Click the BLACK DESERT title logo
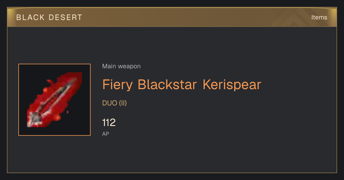The image size is (344, 180). pyautogui.click(x=49, y=17)
